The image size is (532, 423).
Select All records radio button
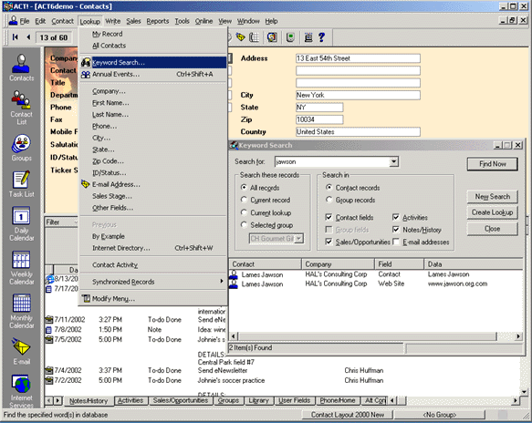point(244,188)
